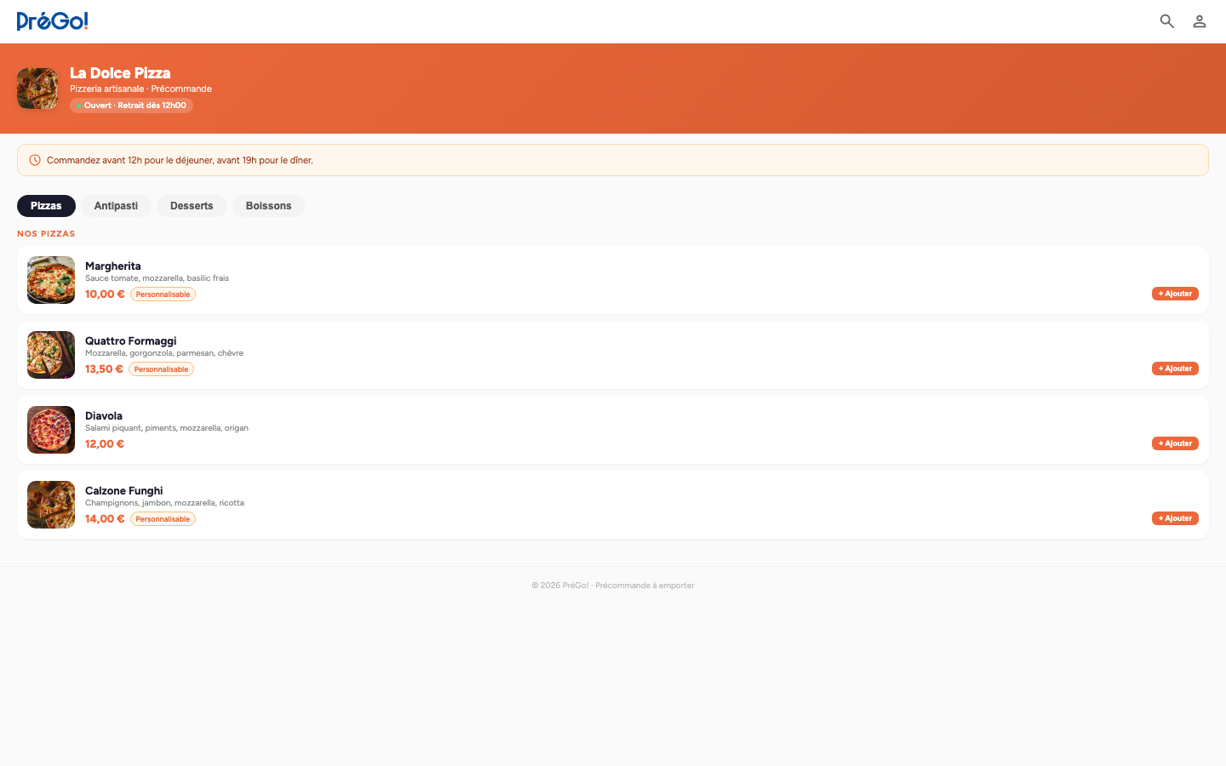
Task: Select the Pizzas category tab
Action: coord(46,206)
